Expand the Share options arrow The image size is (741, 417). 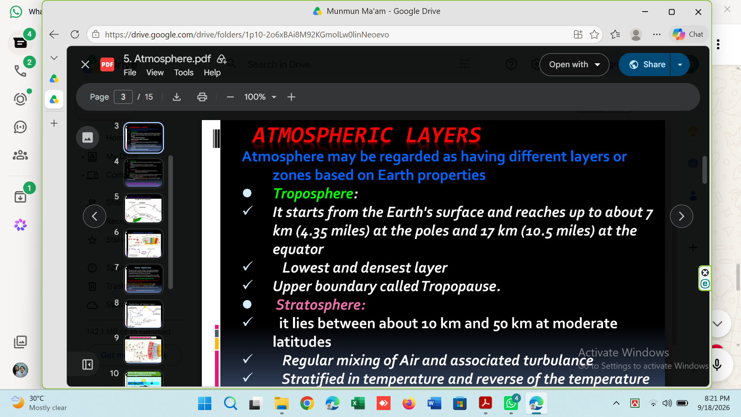[x=680, y=64]
